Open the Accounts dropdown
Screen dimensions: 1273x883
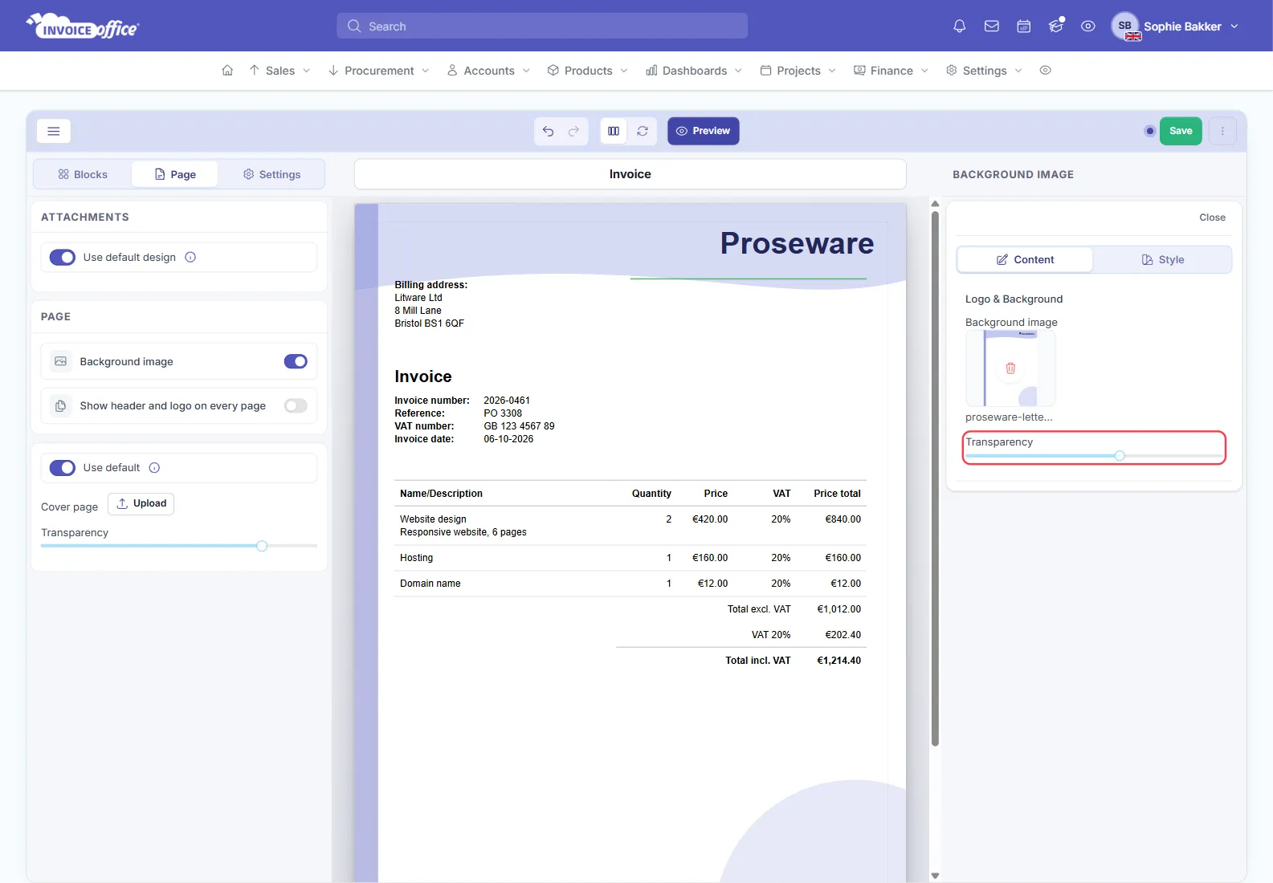(488, 71)
